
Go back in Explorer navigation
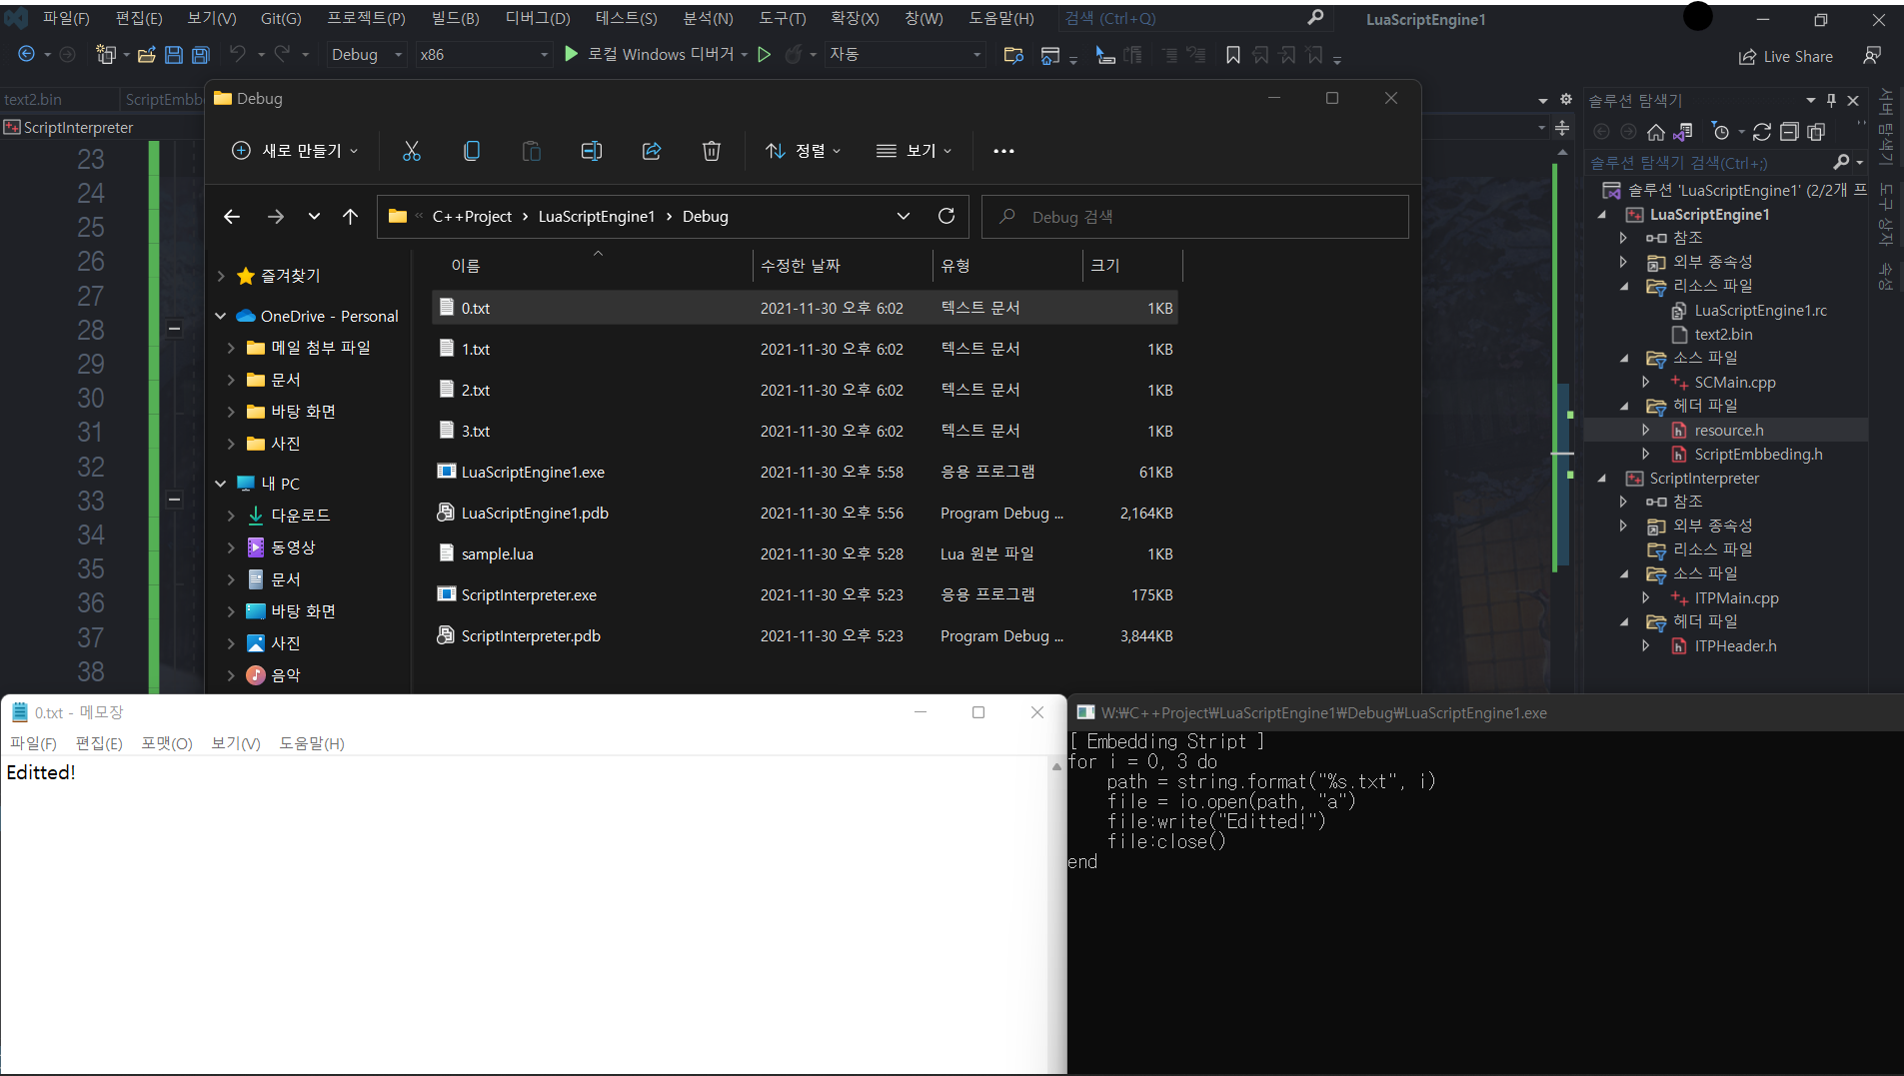tap(232, 216)
